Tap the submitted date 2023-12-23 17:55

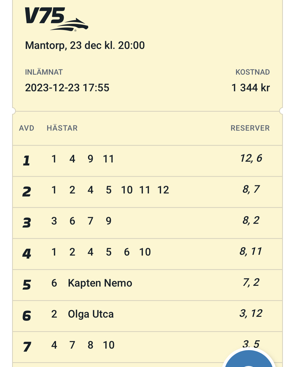coord(67,88)
